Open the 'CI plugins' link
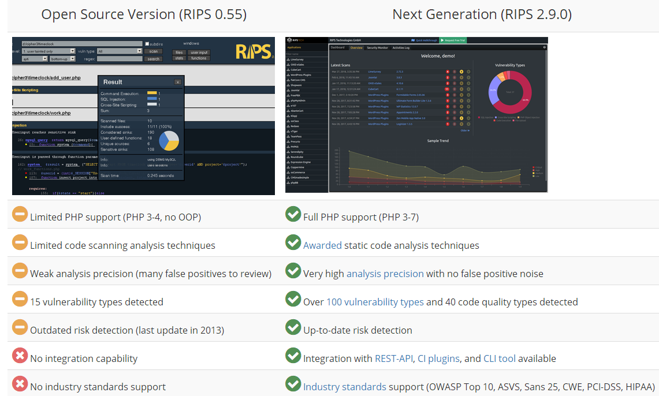Image resolution: width=659 pixels, height=396 pixels. click(438, 358)
